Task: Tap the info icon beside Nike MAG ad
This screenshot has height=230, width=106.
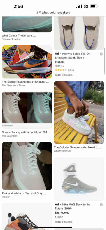Action: (101, 205)
